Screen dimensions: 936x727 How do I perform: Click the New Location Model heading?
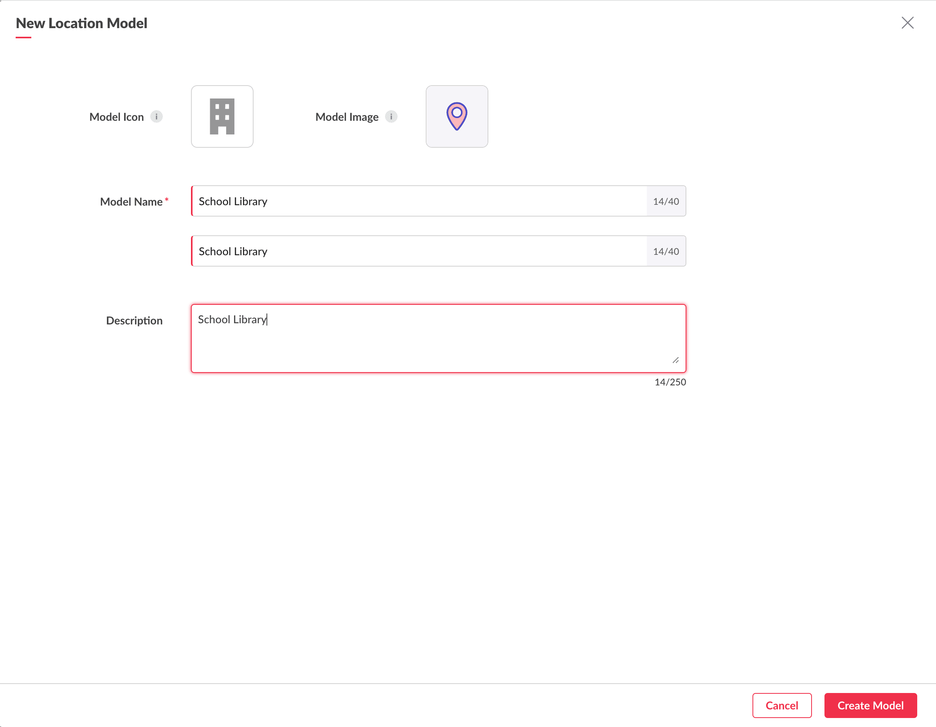click(81, 23)
